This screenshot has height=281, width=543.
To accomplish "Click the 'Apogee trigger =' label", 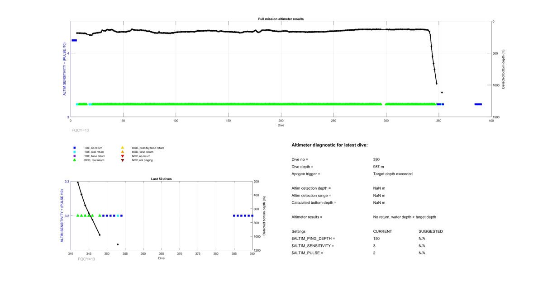I will point(306,174).
